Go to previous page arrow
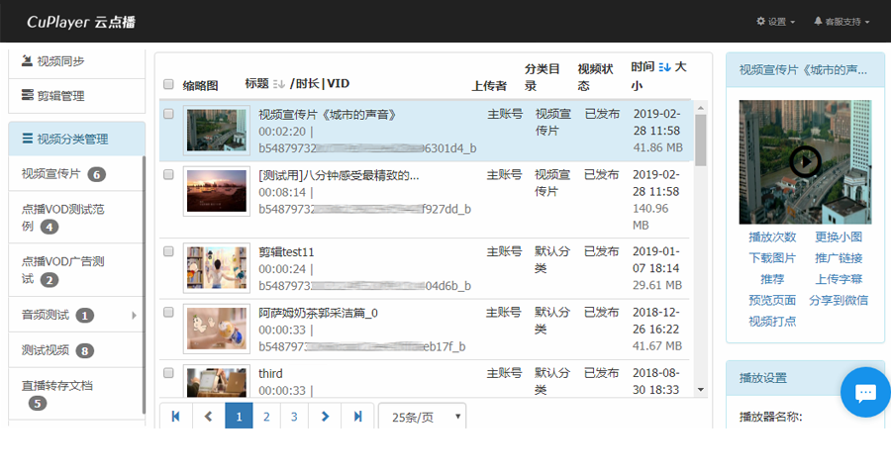Image resolution: width=891 pixels, height=475 pixels. pyautogui.click(x=208, y=417)
